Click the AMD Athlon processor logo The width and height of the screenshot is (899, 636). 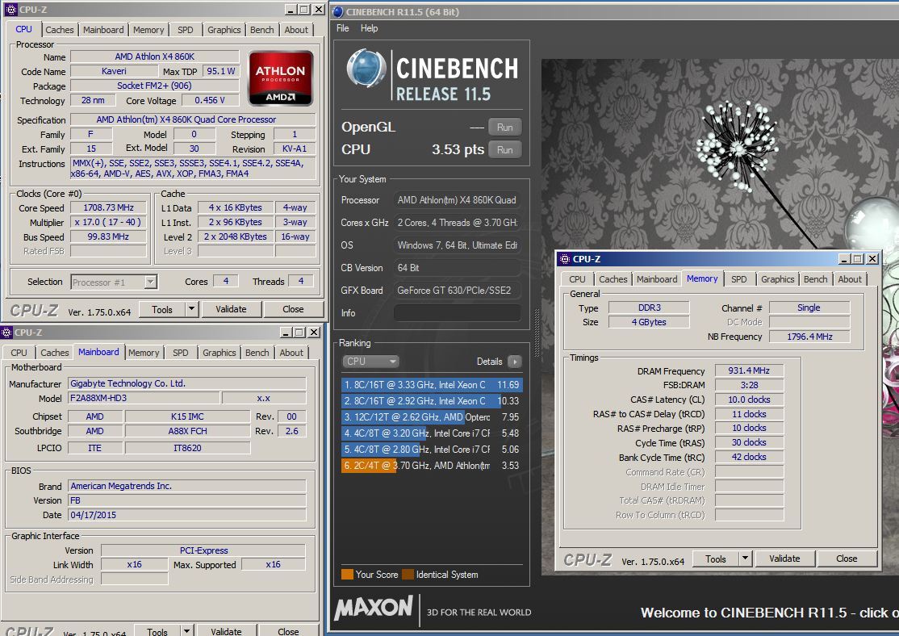click(280, 78)
